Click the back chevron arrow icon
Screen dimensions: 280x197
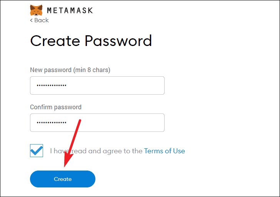(x=31, y=20)
